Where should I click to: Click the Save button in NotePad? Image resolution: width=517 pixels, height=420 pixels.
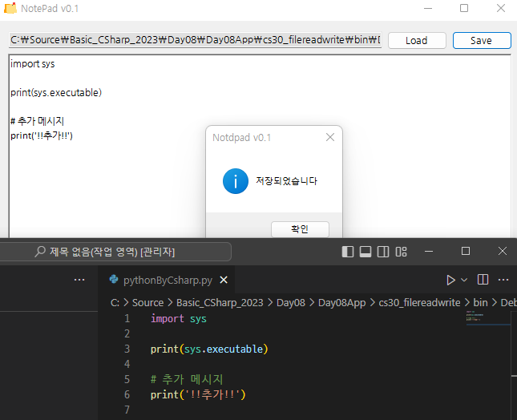click(482, 41)
